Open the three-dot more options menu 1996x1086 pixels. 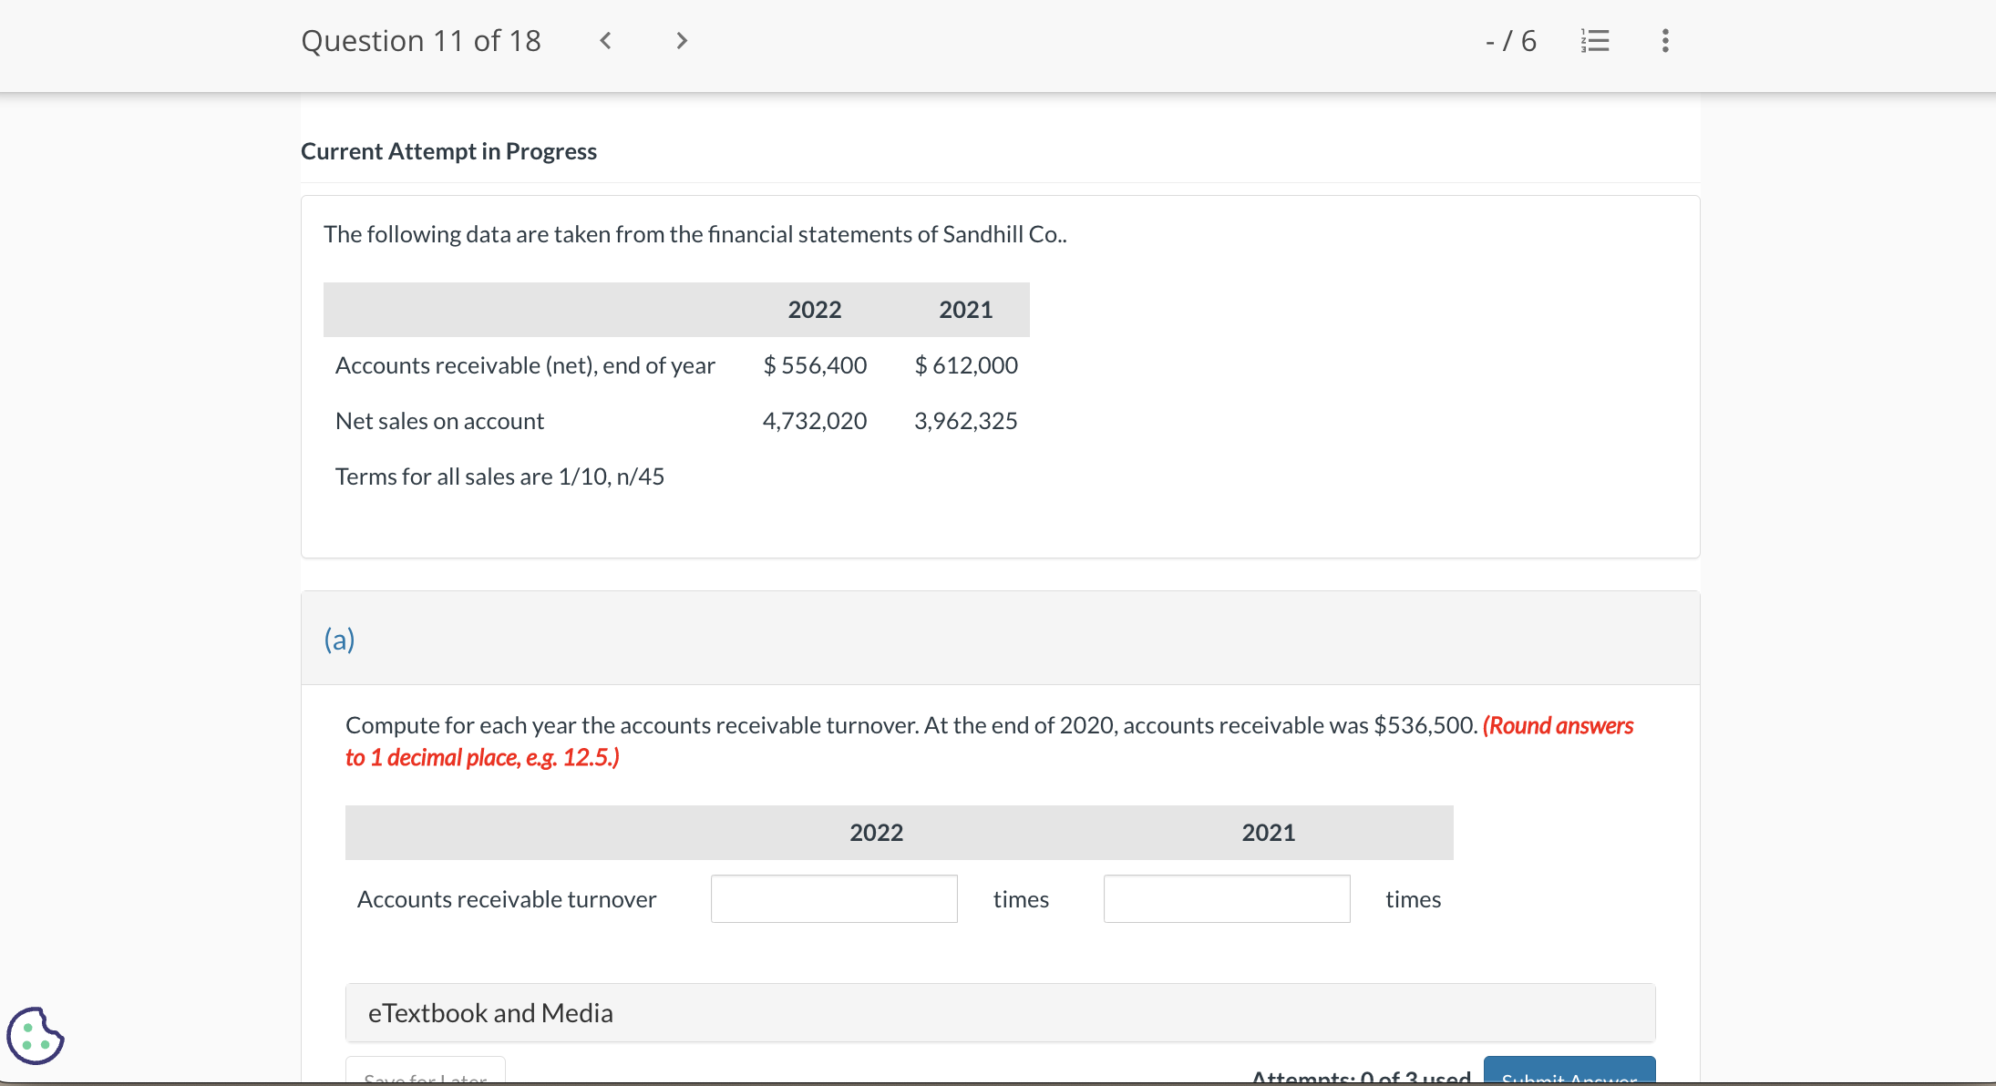(x=1665, y=41)
